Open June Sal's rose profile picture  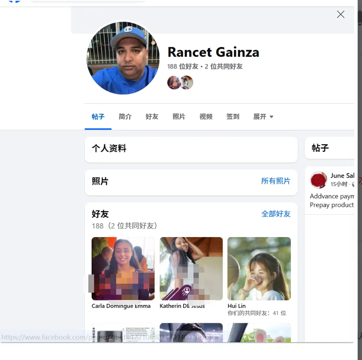319,180
